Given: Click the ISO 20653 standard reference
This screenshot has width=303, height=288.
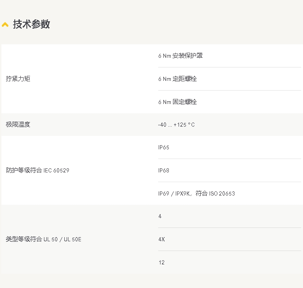Looking at the screenshot, I should coord(222,194).
